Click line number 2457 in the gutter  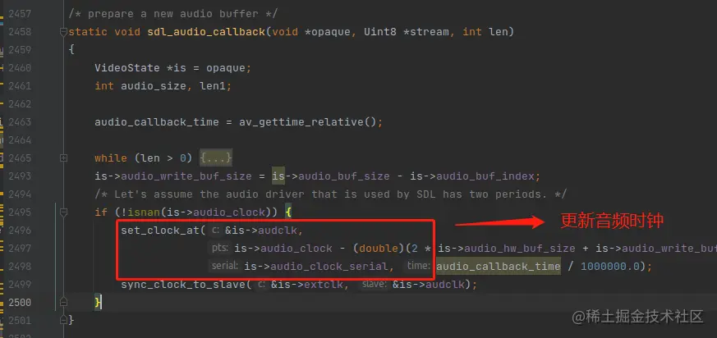(x=20, y=14)
